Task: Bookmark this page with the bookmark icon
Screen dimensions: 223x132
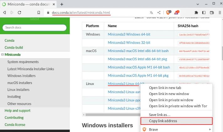Action: click(x=39, y=13)
